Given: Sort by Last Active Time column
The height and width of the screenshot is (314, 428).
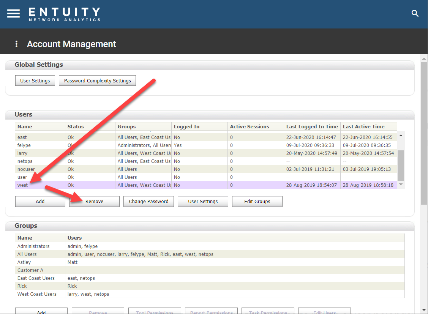Looking at the screenshot, I should pyautogui.click(x=369, y=126).
